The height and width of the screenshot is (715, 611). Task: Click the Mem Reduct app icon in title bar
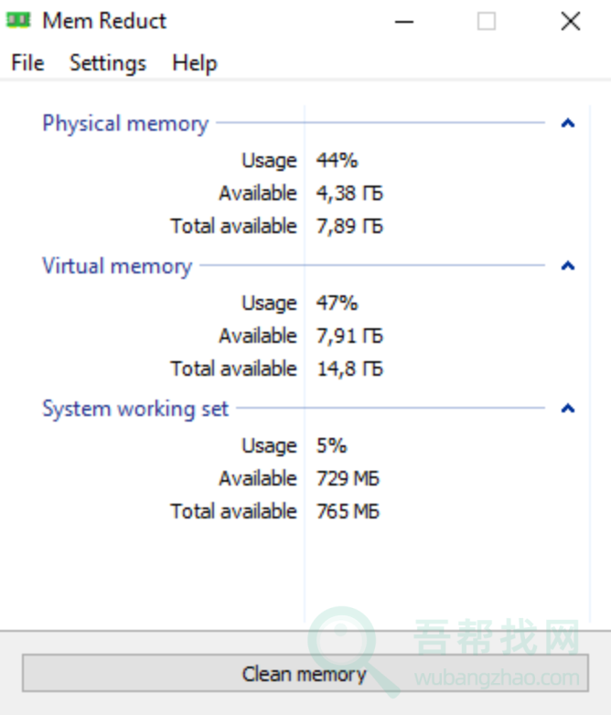coord(17,20)
